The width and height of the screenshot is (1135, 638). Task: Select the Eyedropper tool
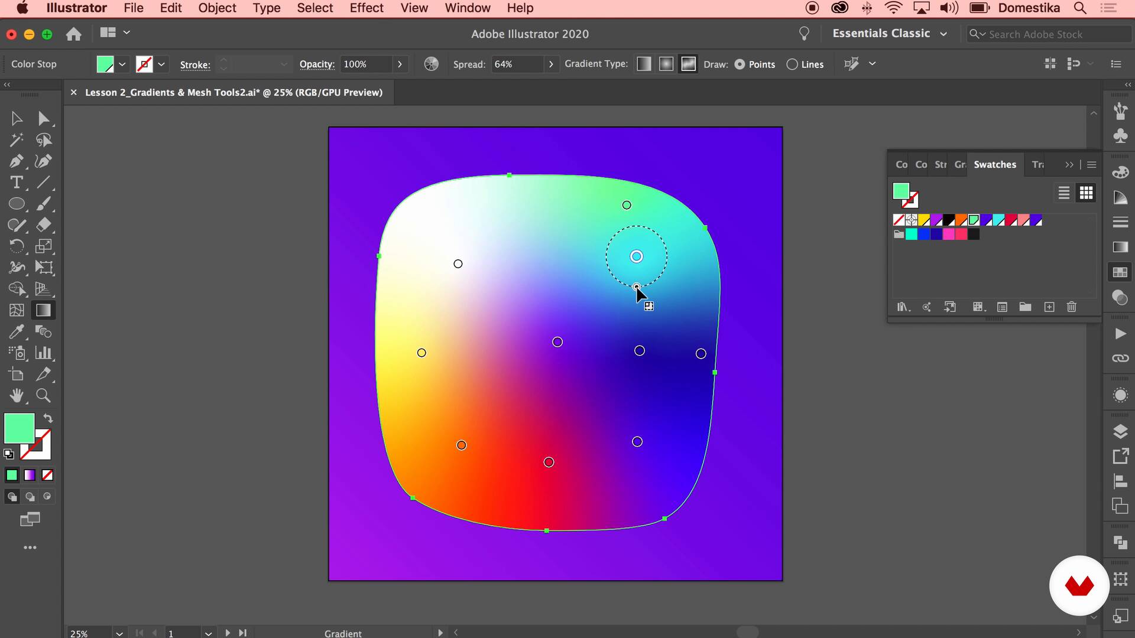(17, 331)
